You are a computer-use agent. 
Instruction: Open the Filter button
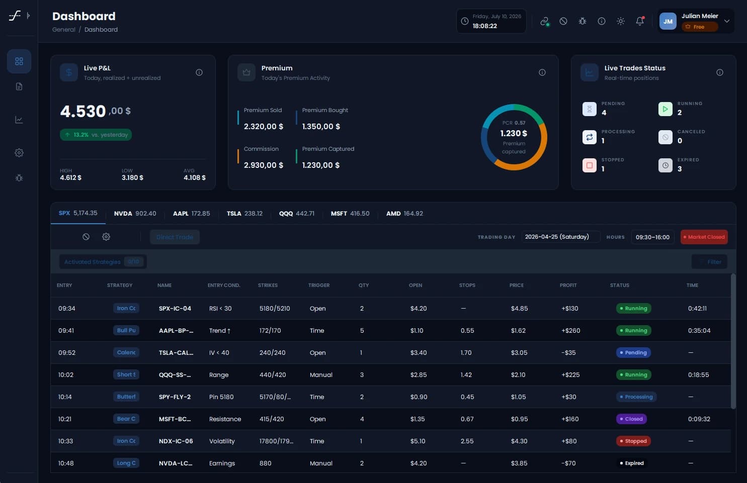(x=709, y=262)
